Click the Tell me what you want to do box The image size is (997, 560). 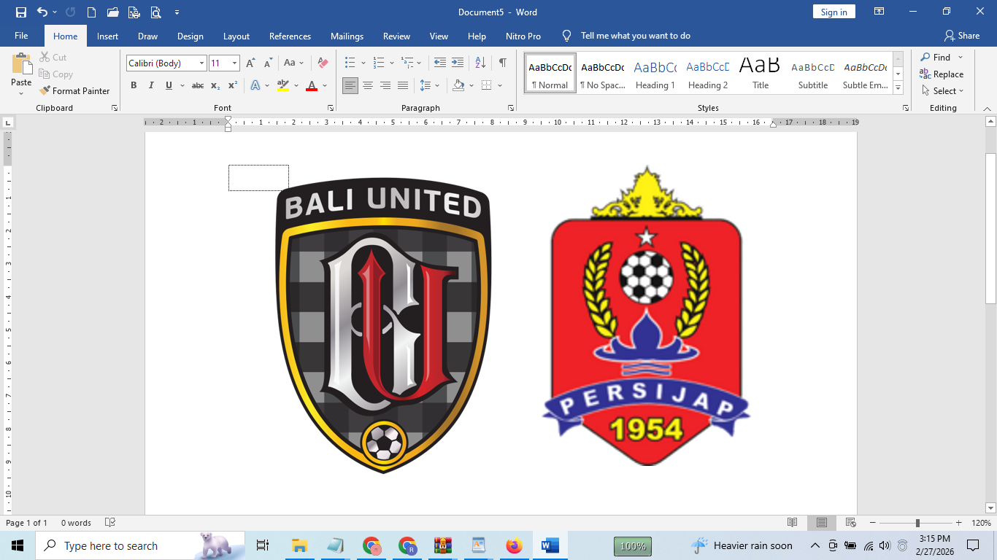click(635, 36)
